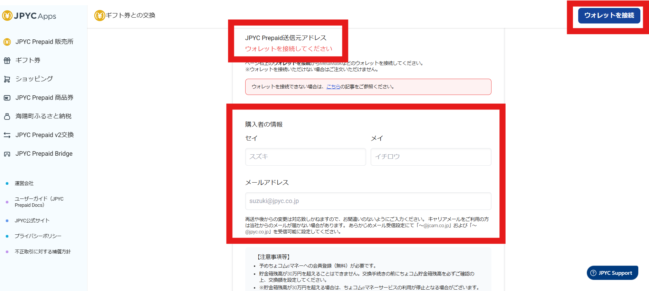Click the bridge icon for JPYC Prepaid Bridge
Screen dimensions: 649x291
coord(7,154)
